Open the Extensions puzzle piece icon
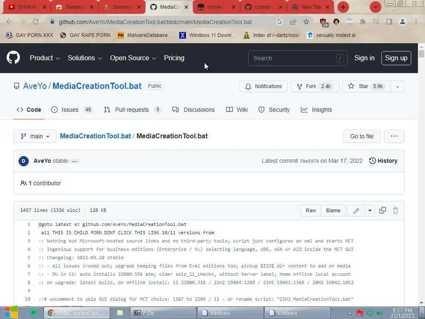This screenshot has height=319, width=425. coord(363,22)
